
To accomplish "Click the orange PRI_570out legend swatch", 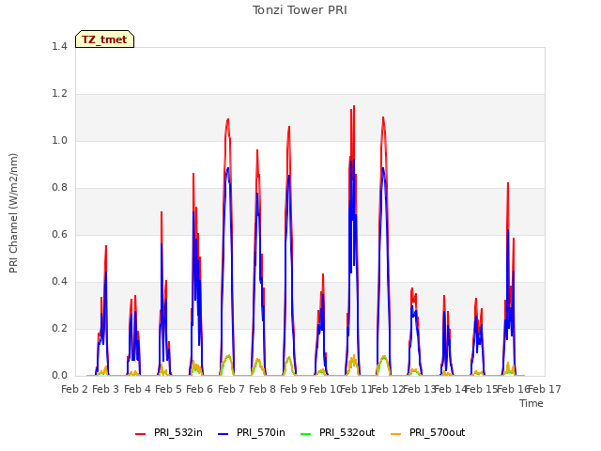I will tap(395, 434).
